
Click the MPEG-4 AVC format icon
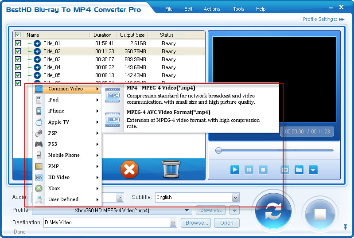click(x=113, y=120)
